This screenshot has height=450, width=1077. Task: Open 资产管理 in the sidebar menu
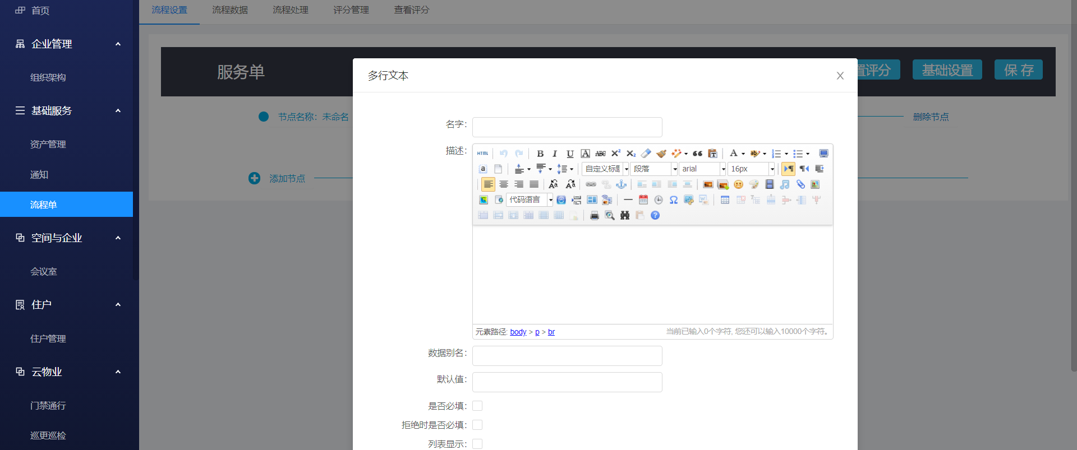(48, 144)
